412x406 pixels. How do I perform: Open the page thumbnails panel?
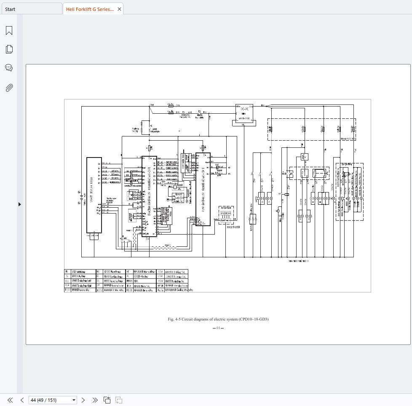(9, 49)
